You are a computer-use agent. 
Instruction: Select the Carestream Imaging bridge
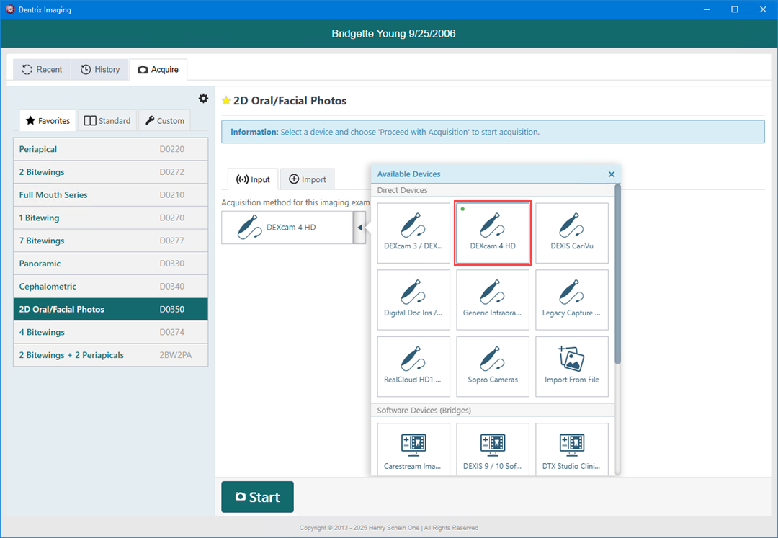[x=413, y=449]
